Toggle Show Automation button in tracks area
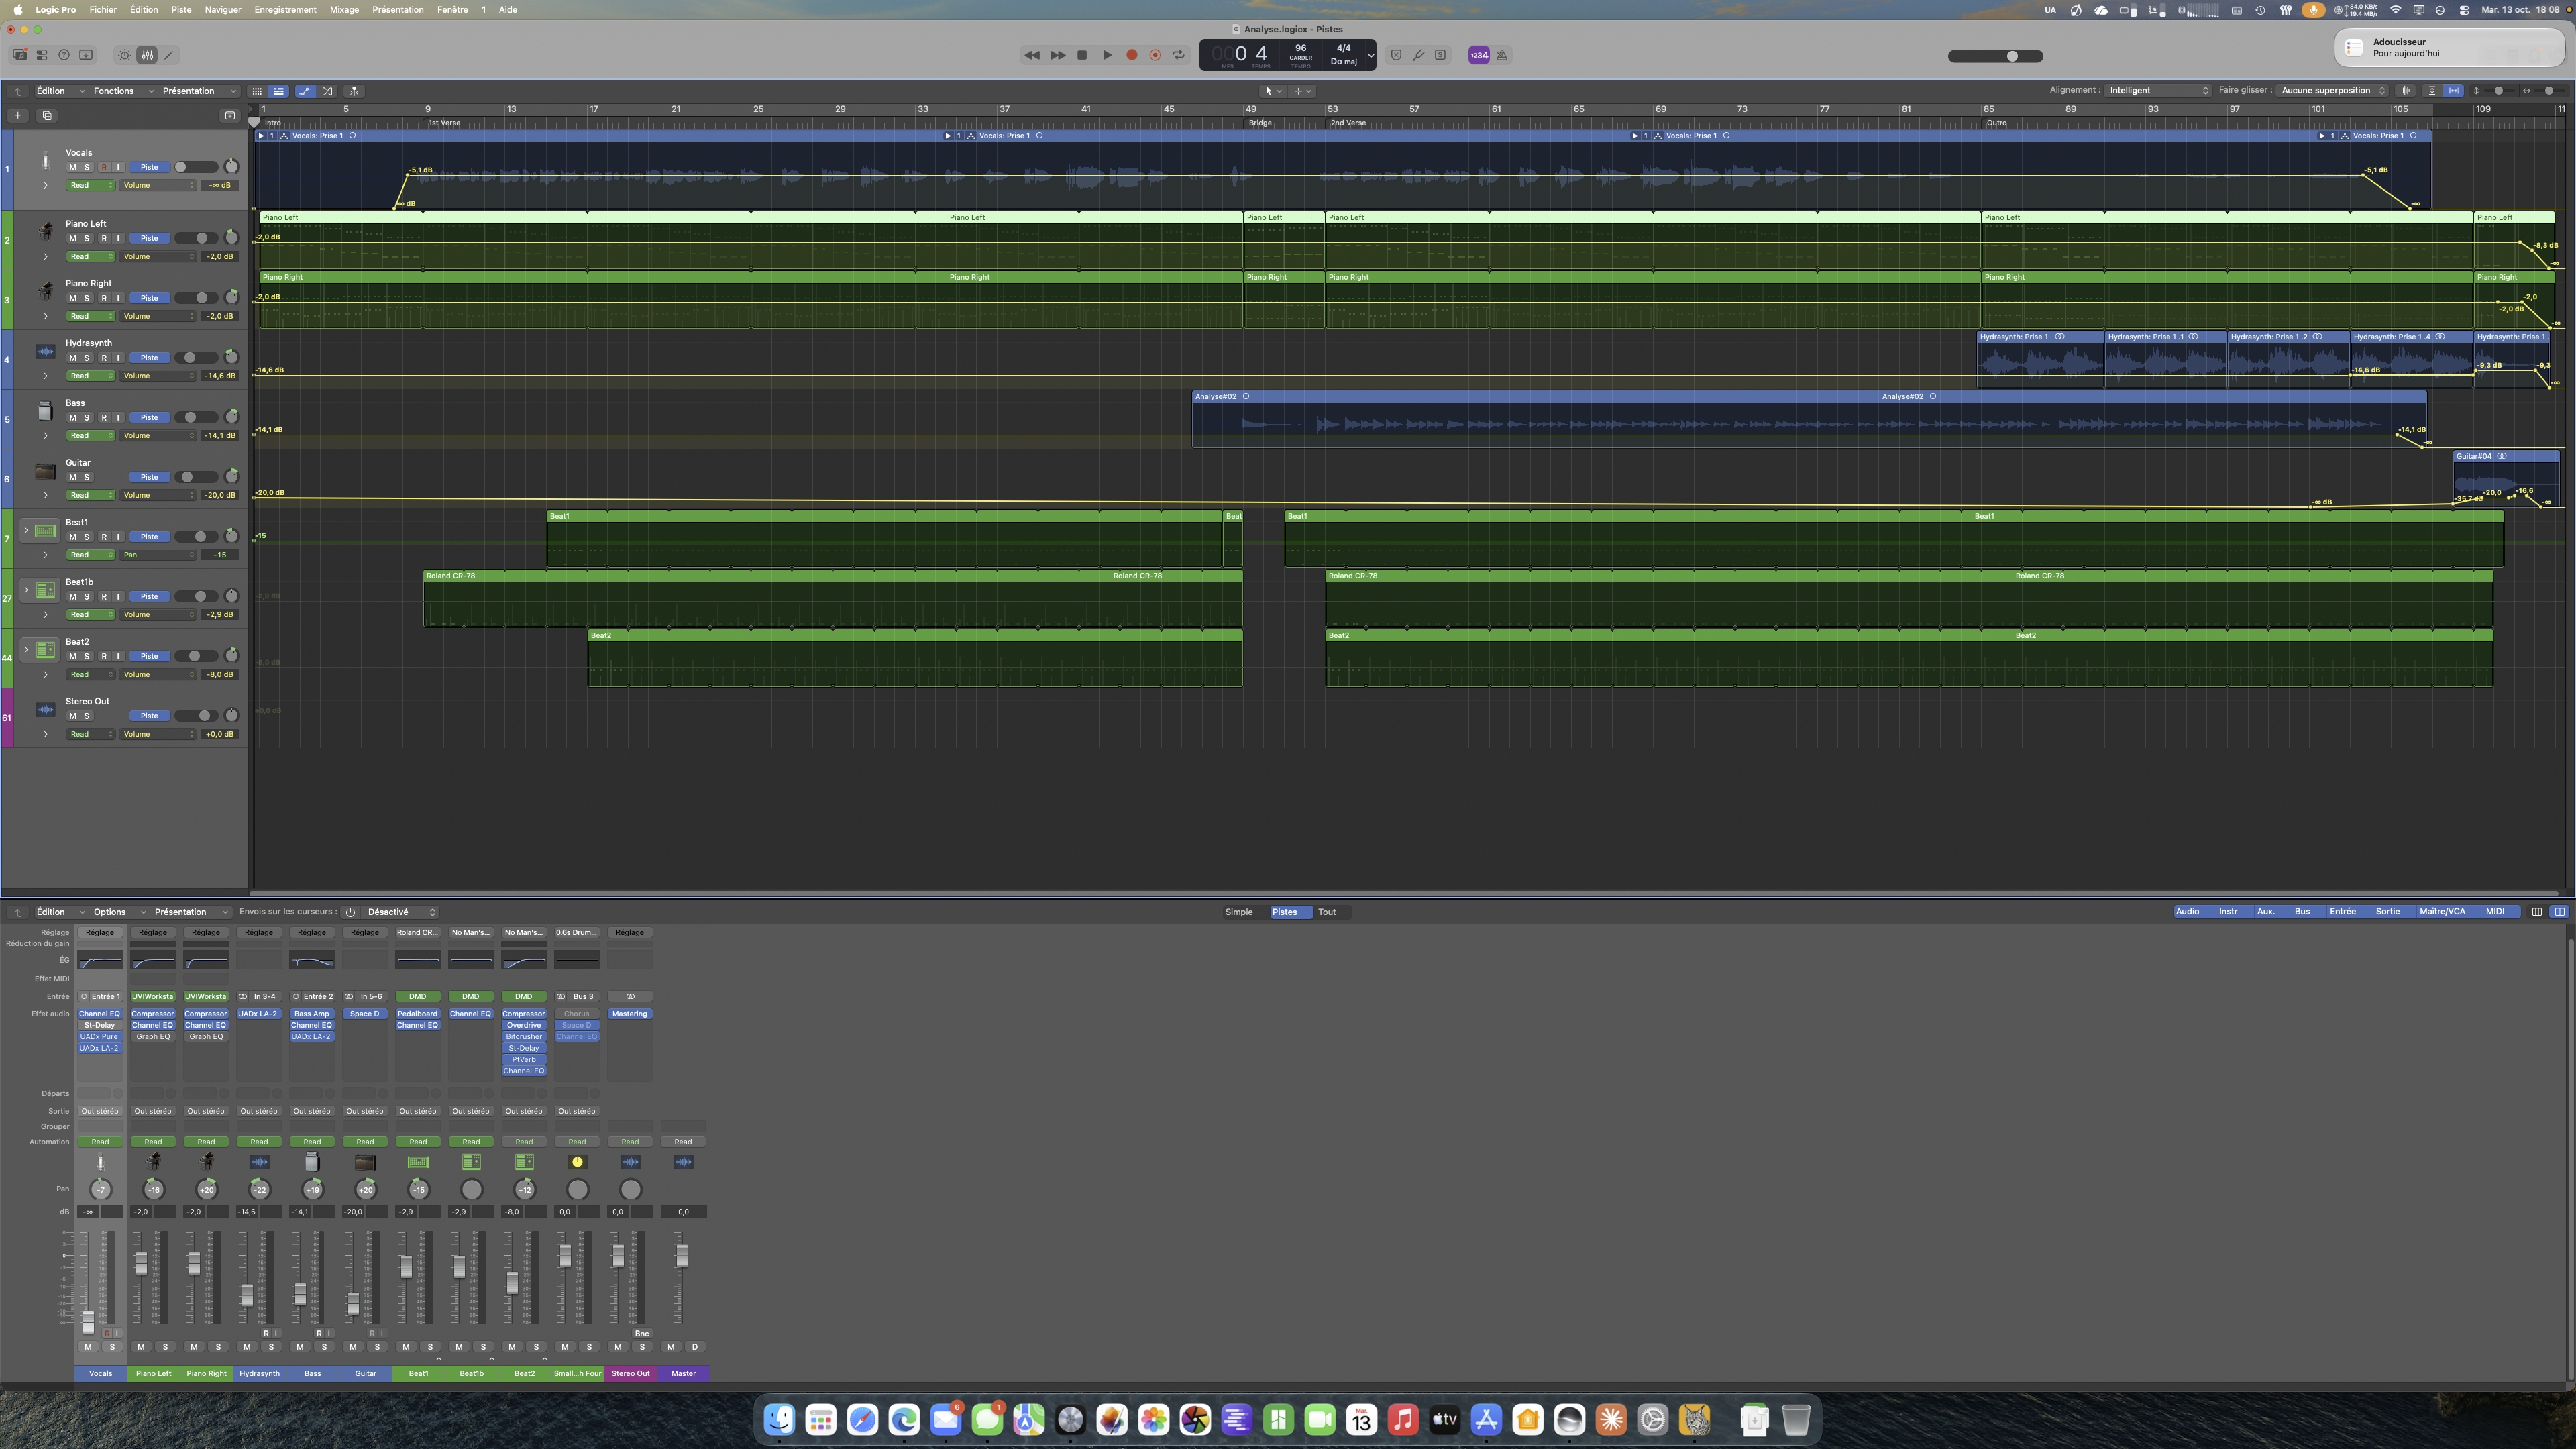Screen dimensions: 2576x1449 (305, 91)
